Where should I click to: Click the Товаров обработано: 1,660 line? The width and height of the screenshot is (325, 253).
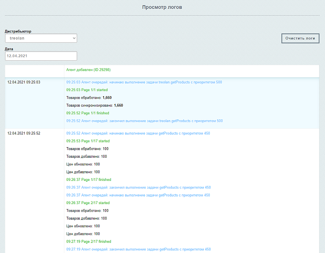pos(89,97)
